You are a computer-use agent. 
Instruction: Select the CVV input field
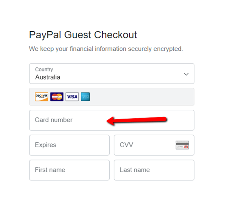[154, 145]
